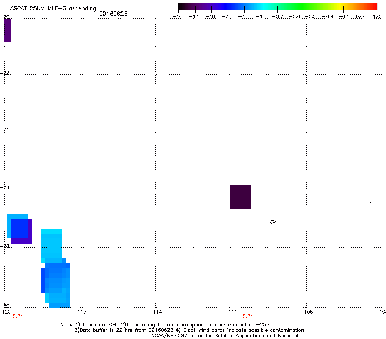Screen dimensions: 386x339
Task: Click the ASCAT 25KM MLE-3 ascending title
Action: (x=53, y=9)
